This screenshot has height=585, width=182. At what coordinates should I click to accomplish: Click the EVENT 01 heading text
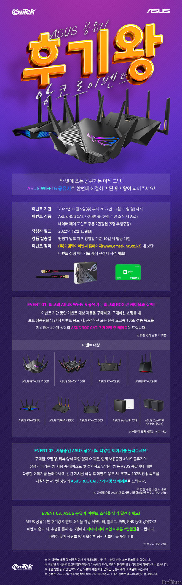[91, 305]
